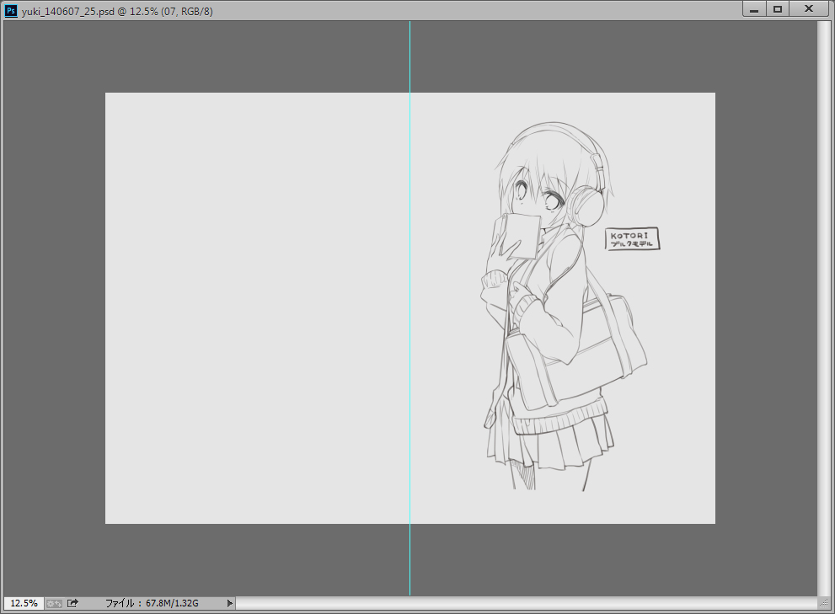
Task: Click the share/export icon in the status bar
Action: click(73, 603)
